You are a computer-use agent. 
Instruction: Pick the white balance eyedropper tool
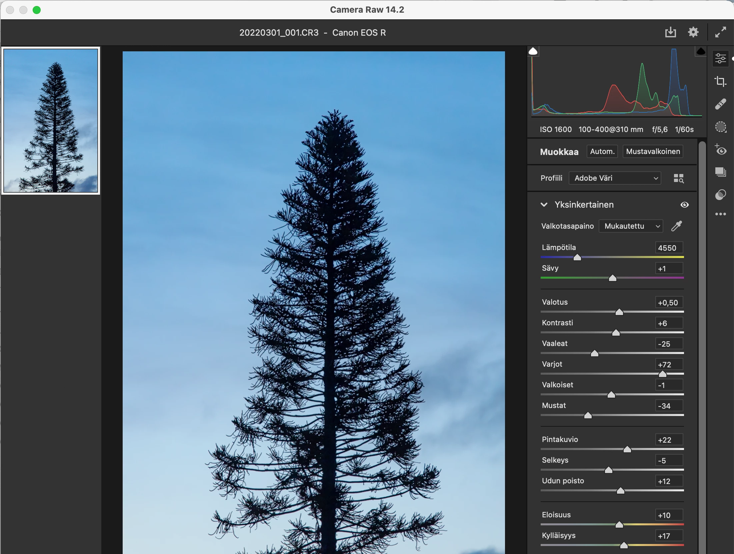click(x=677, y=226)
